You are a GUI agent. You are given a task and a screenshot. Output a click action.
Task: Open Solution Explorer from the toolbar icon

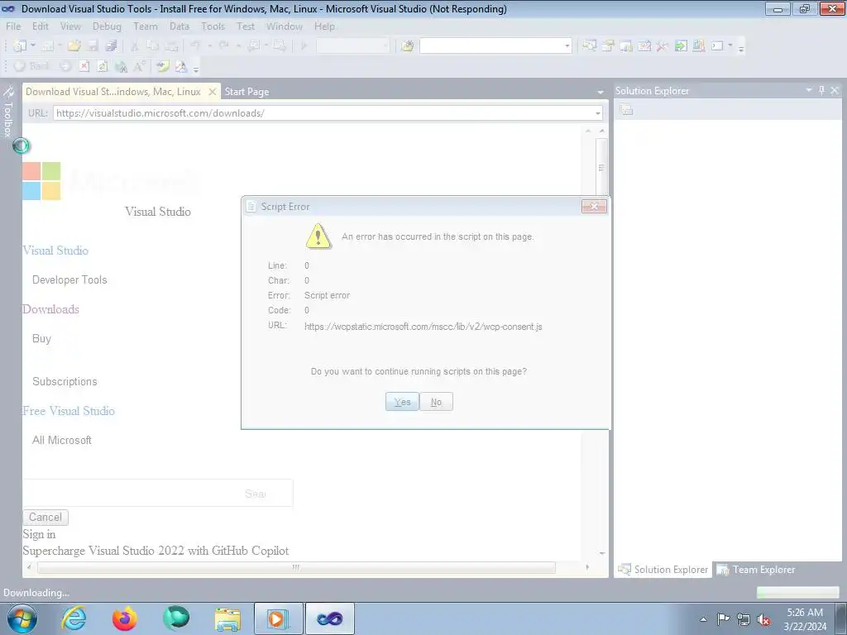(x=589, y=46)
